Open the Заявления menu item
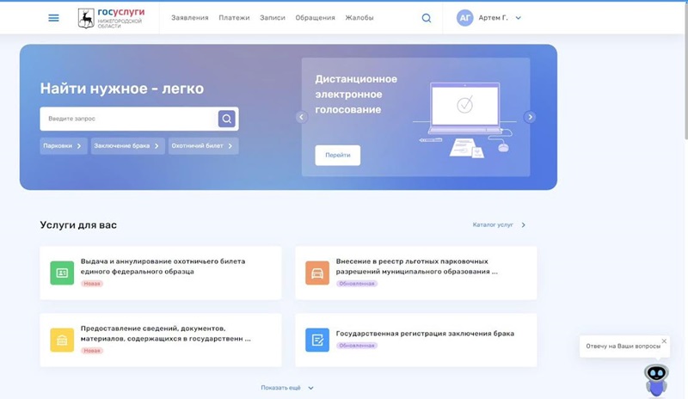Viewport: 688px width, 399px height. tap(189, 17)
